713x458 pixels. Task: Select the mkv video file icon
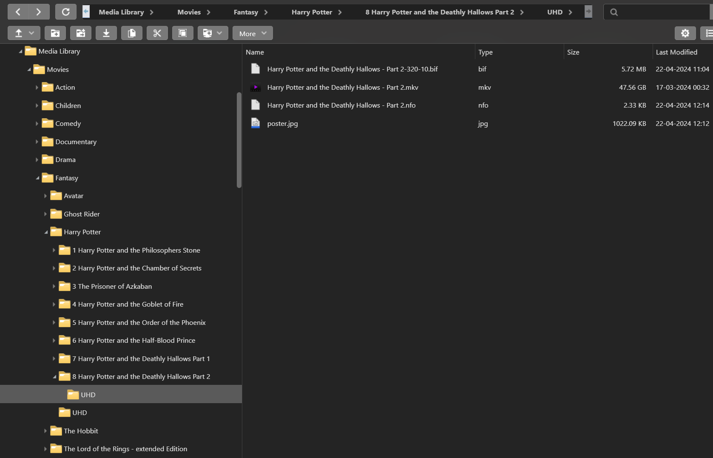click(256, 87)
